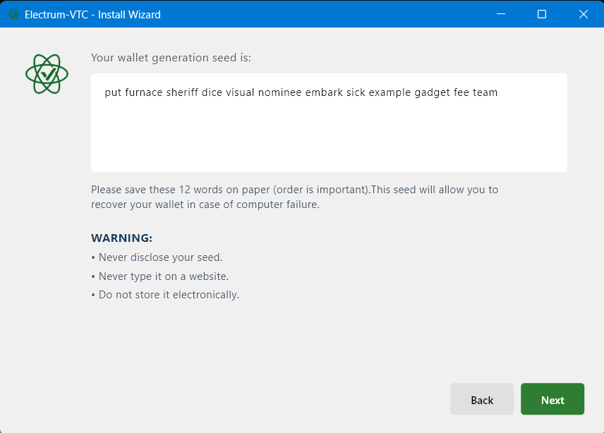Minimize the Install Wizard window

click(x=501, y=14)
